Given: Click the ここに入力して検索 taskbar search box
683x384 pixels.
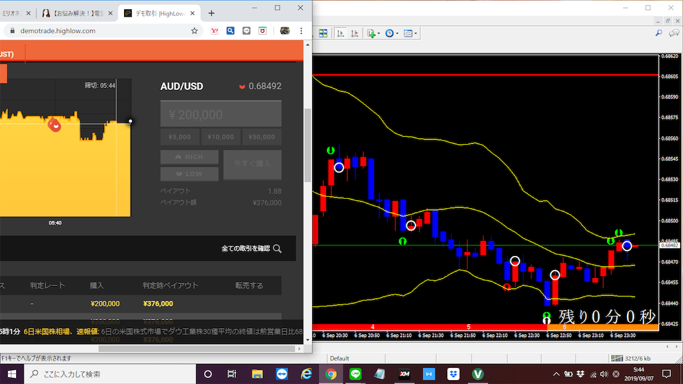Looking at the screenshot, I should [110, 374].
